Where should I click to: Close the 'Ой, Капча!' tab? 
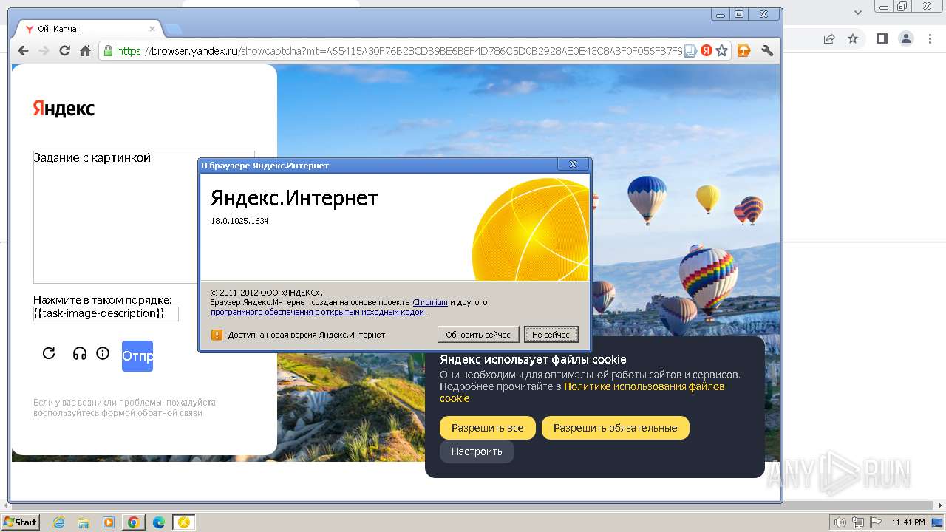click(x=152, y=29)
